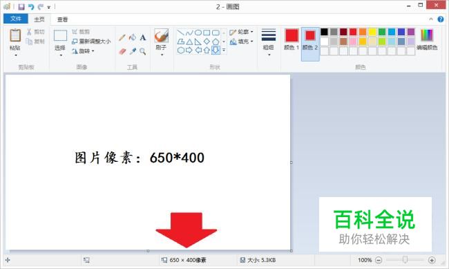Click the '100%' zoom level text
This screenshot has width=449, height=269.
(x=365, y=260)
